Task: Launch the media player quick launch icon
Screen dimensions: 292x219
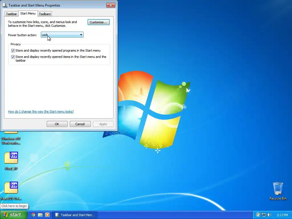Action: pos(47,215)
